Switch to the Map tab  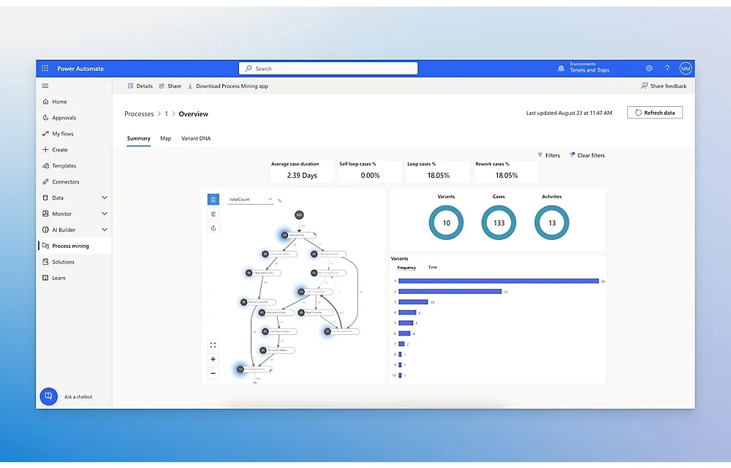pos(165,138)
